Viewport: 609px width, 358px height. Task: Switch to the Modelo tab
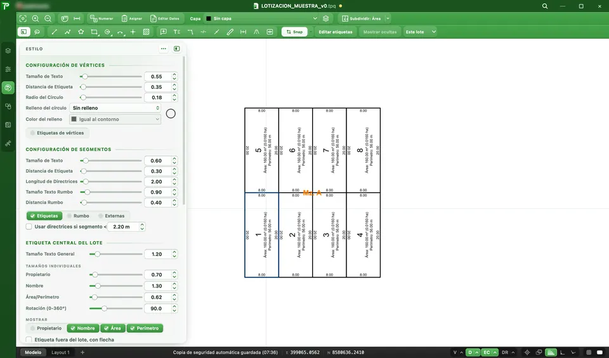coord(33,352)
